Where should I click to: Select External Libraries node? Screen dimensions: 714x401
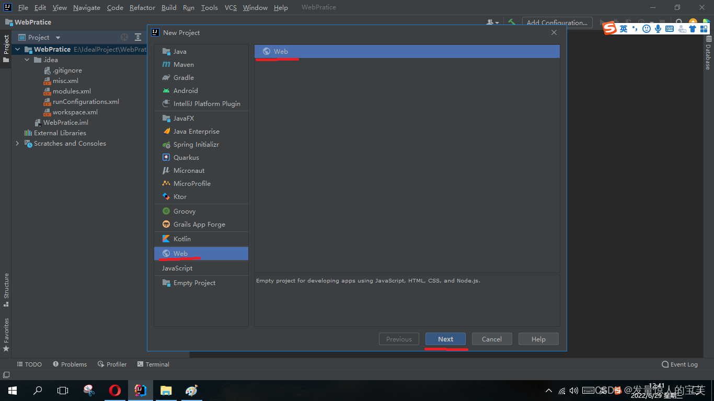tap(60, 133)
